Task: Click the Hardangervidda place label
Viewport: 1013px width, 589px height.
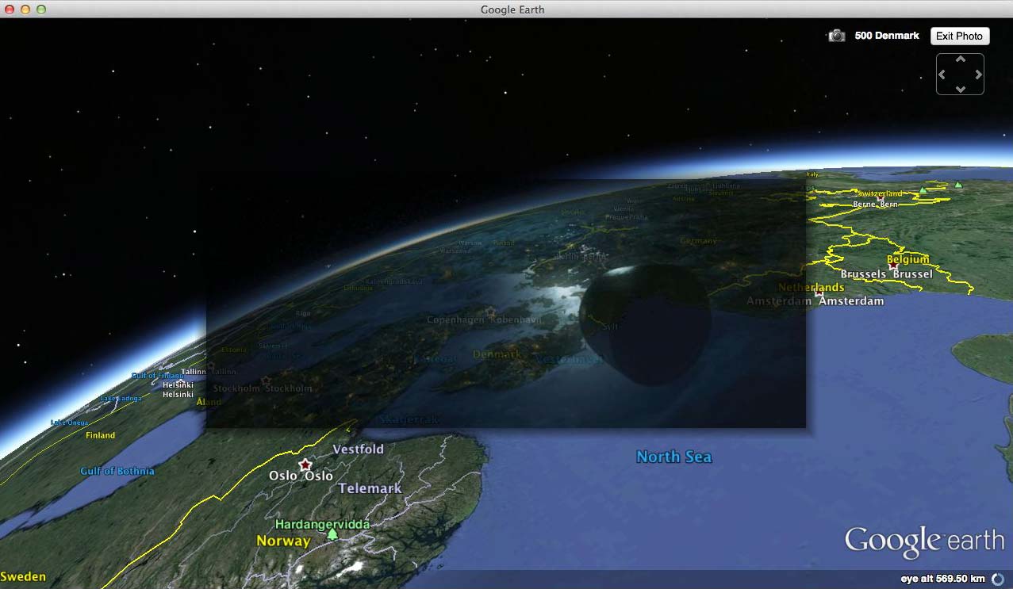Action: [x=322, y=524]
